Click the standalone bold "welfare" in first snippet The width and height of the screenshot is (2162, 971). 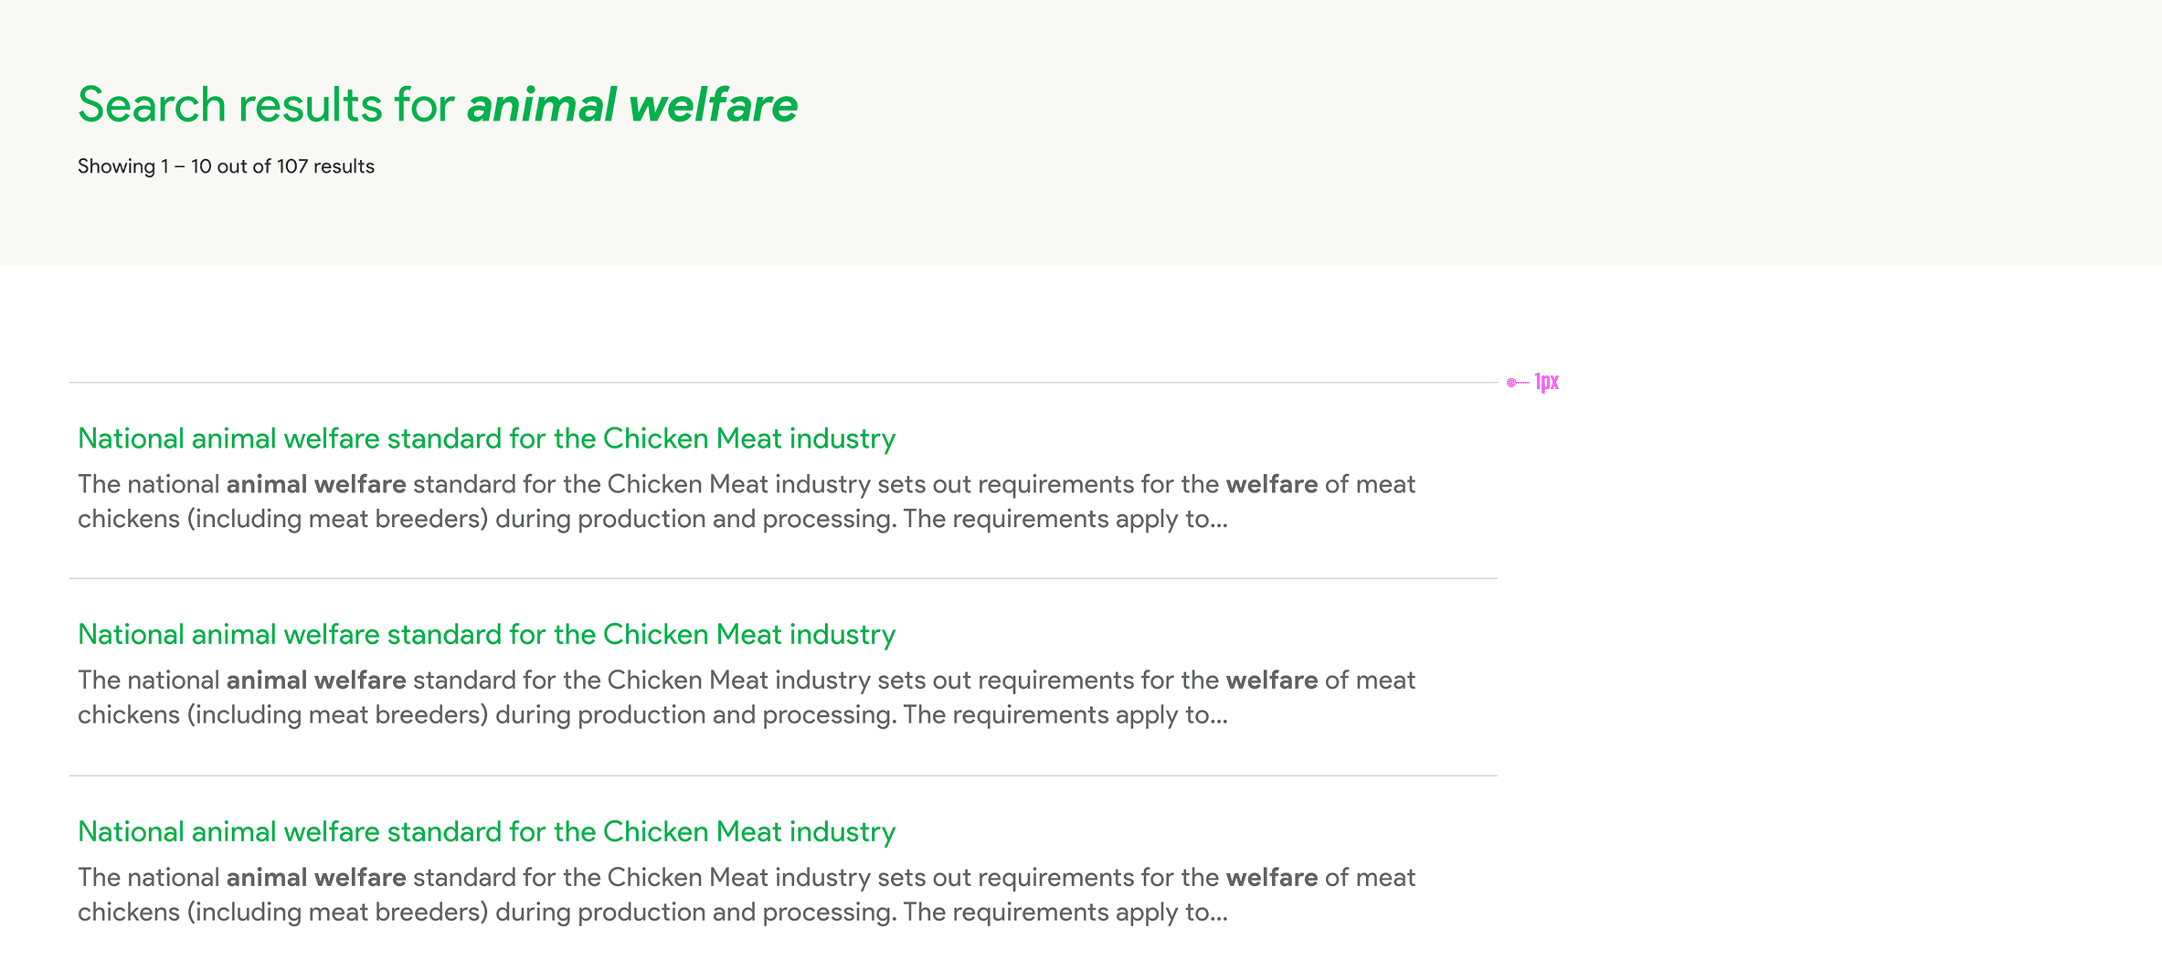pos(1271,484)
